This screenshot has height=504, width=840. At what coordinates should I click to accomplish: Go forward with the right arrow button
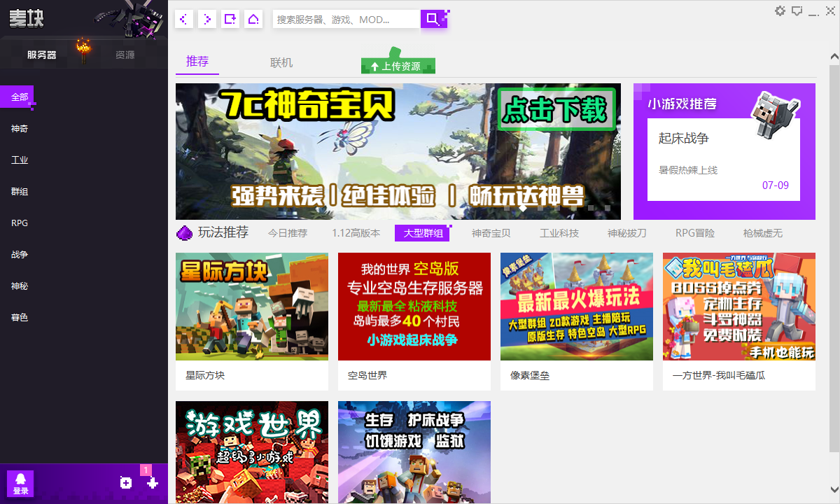tap(207, 19)
